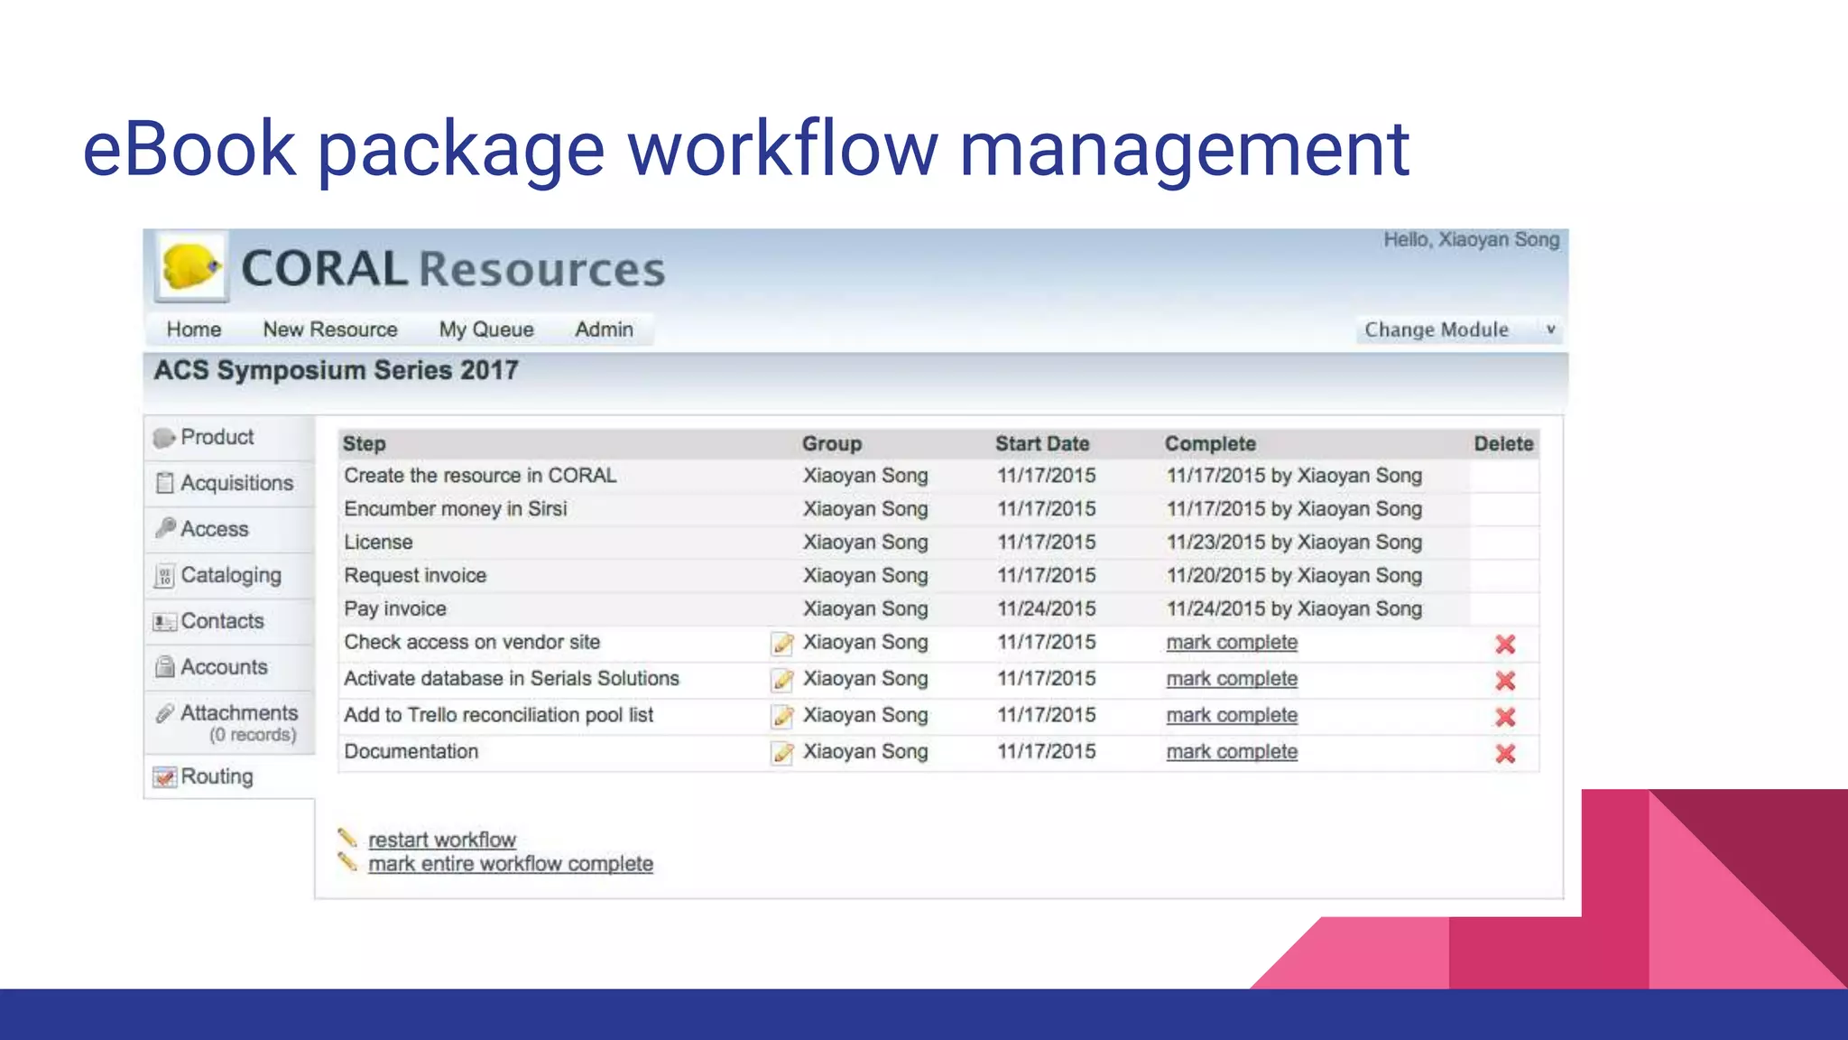Mark Documentation step complete
The width and height of the screenshot is (1848, 1040).
pyautogui.click(x=1232, y=752)
